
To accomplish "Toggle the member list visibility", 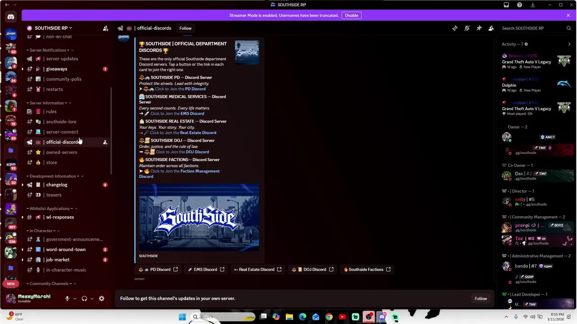I will (x=491, y=28).
